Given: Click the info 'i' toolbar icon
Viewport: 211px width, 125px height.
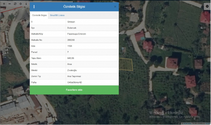Looking at the screenshot, I should pos(26,4).
